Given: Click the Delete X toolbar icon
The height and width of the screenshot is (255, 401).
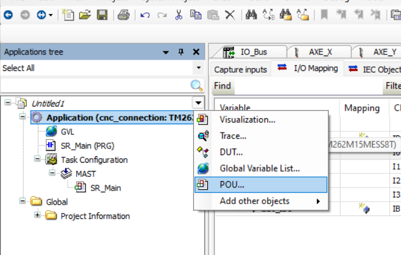Looking at the screenshot, I should click(x=229, y=15).
